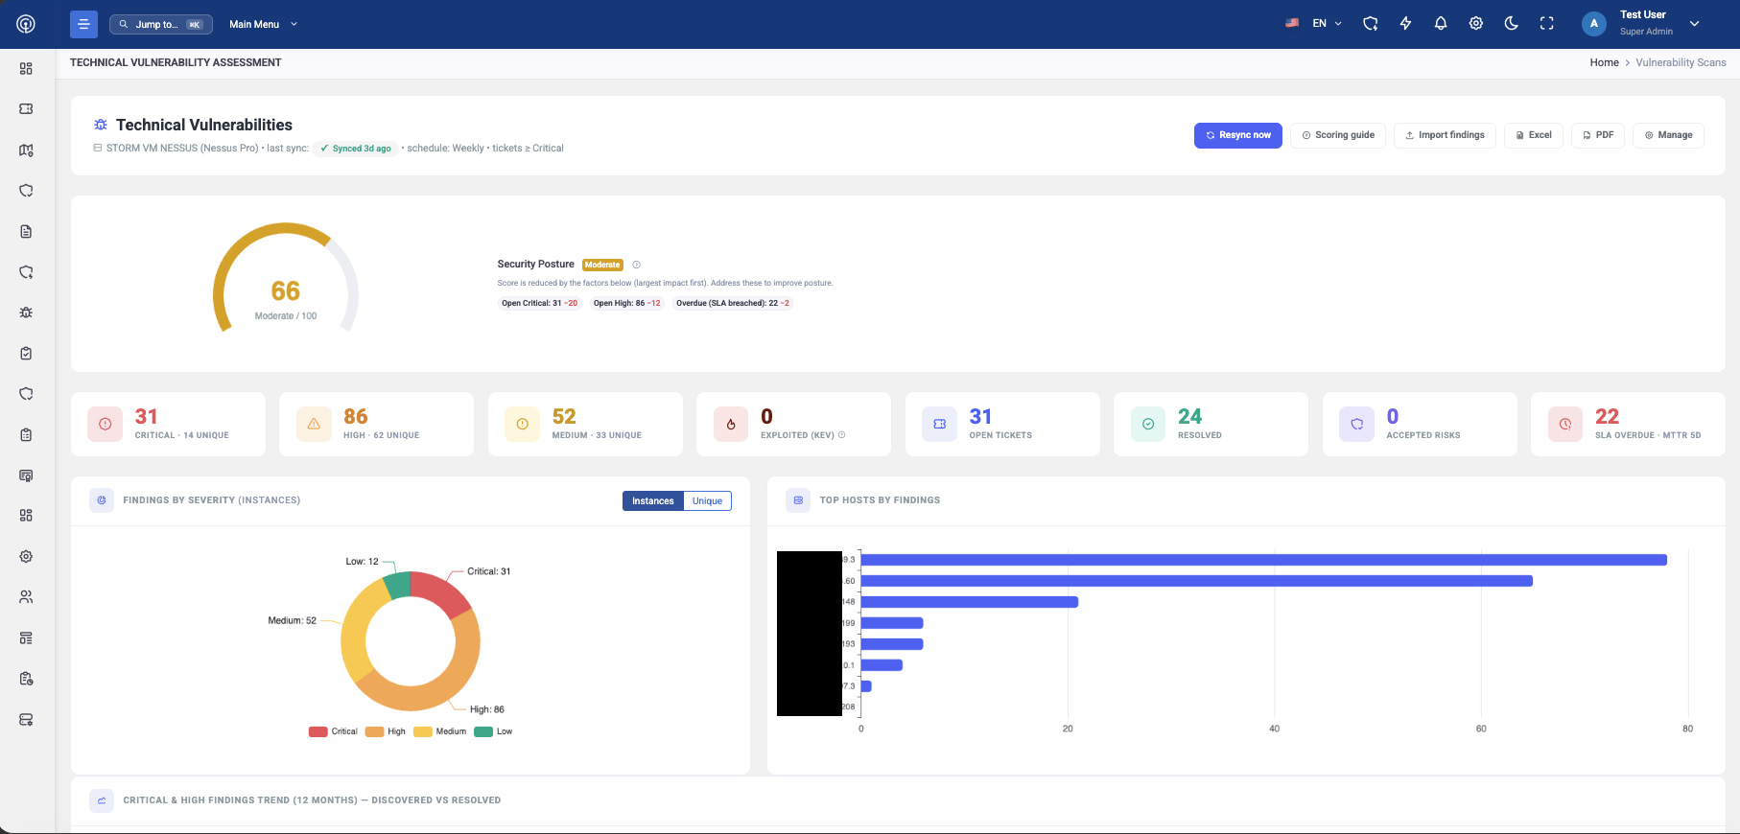1740x834 pixels.
Task: Click the Resync now button
Action: tap(1238, 135)
